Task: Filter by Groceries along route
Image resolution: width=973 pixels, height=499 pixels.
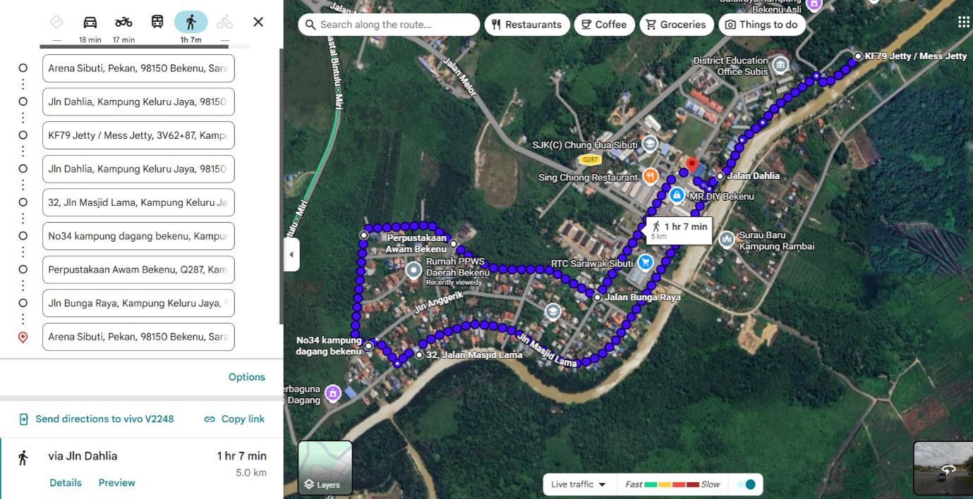Action: click(x=677, y=25)
